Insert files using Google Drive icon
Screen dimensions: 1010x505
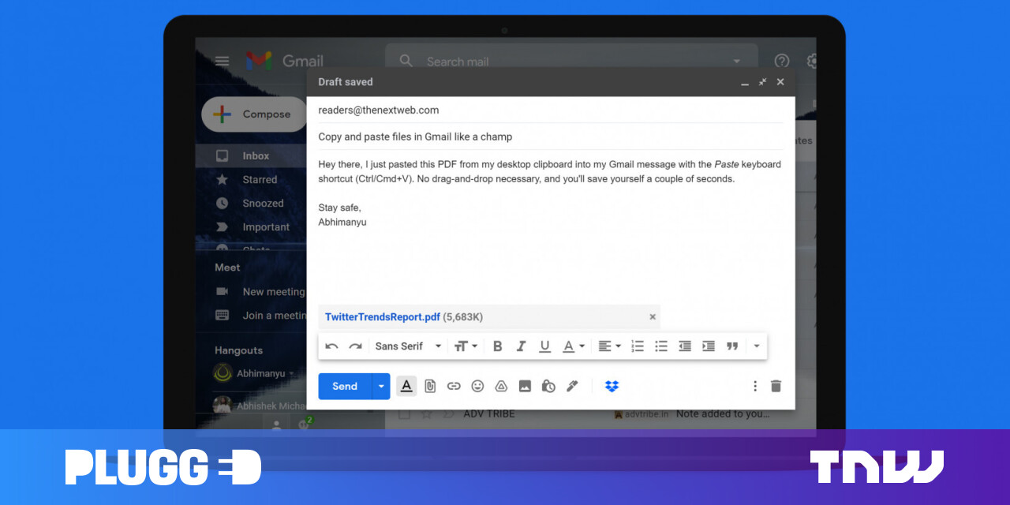pos(501,386)
